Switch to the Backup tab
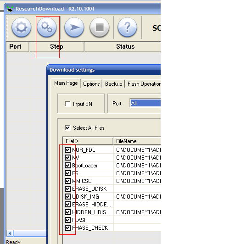Screen dimensions: 235x244 113,84
